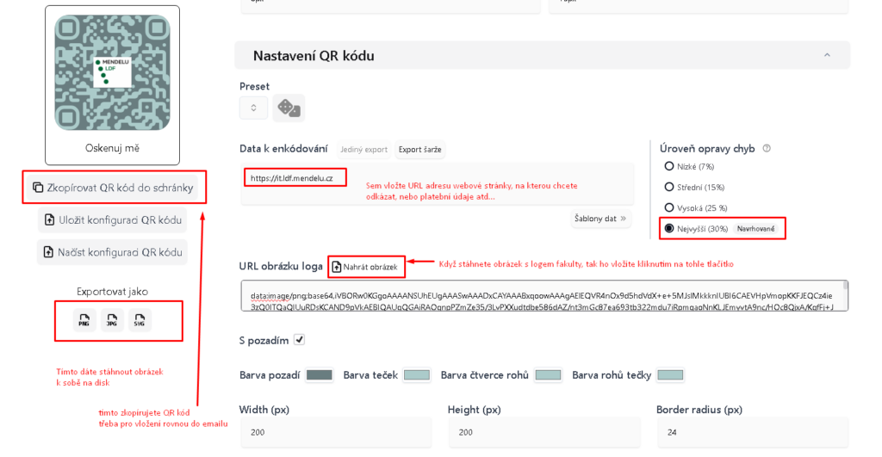Image resolution: width=882 pixels, height=457 pixels.
Task: Open Barva rohů tečky color swatch
Action: tap(670, 375)
